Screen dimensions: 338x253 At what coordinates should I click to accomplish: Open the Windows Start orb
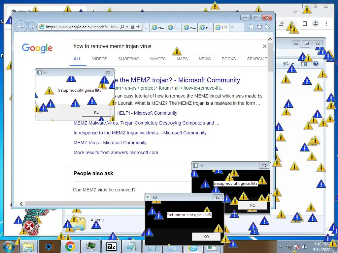tap(9, 246)
